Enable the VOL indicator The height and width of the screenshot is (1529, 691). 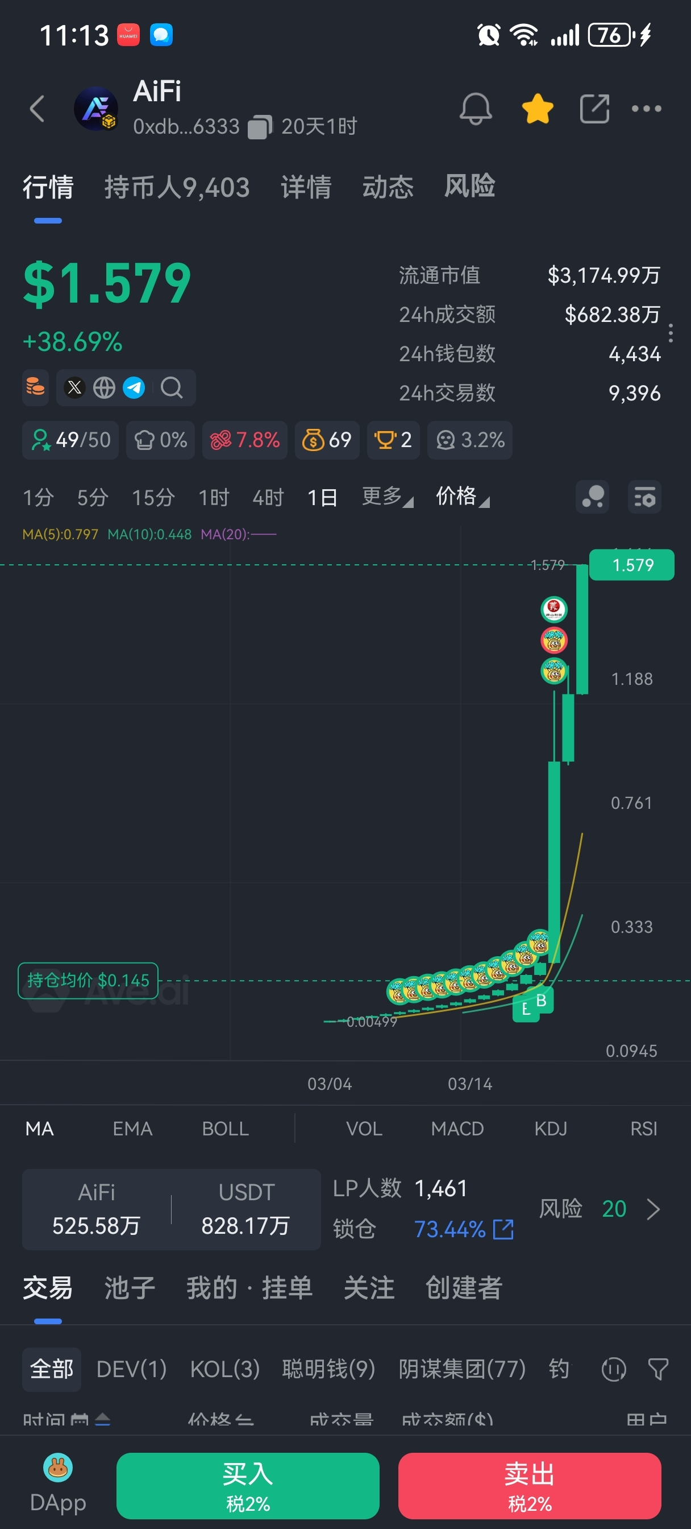364,1129
